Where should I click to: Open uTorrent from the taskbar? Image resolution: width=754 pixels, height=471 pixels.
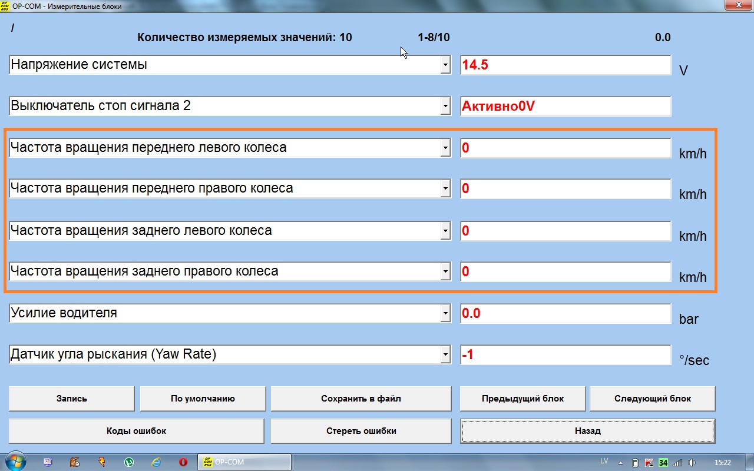pos(129,462)
